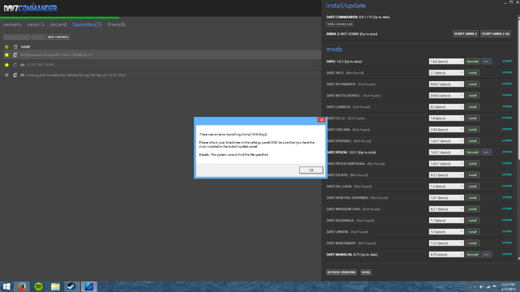The width and height of the screenshot is (520, 292).
Task: Click OK in the launch error dialog
Action: click(x=310, y=170)
